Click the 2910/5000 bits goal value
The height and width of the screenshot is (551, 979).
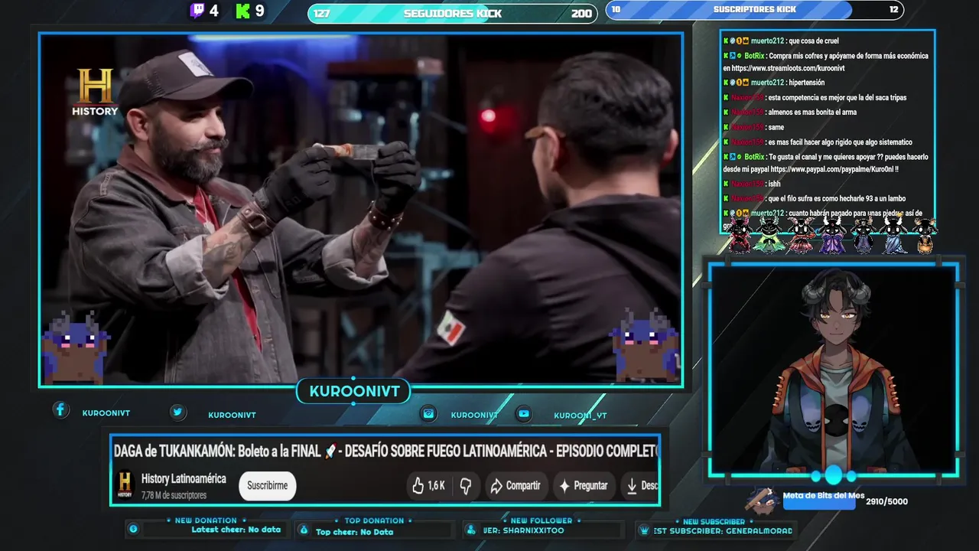(x=887, y=501)
